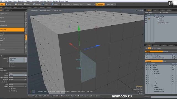Select the Camera item
Screen dimensions: 177x99
click(x=162, y=21)
